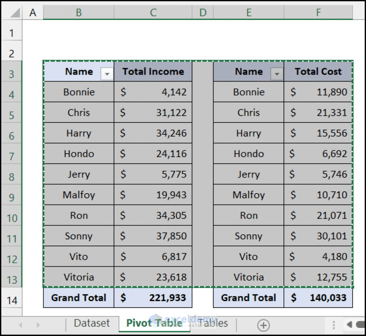Open Name filter dropdown in Total Income table

[x=107, y=74]
